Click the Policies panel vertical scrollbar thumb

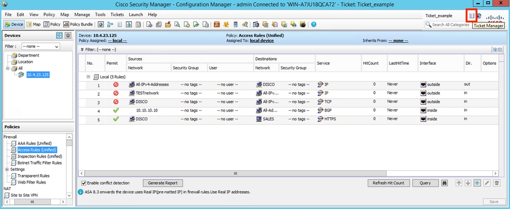point(69,143)
